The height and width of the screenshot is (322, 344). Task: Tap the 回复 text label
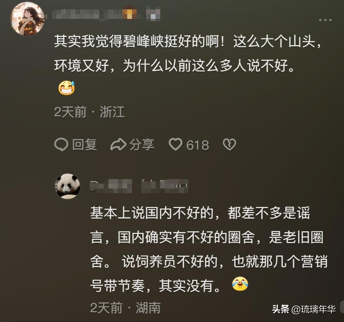[x=84, y=145]
